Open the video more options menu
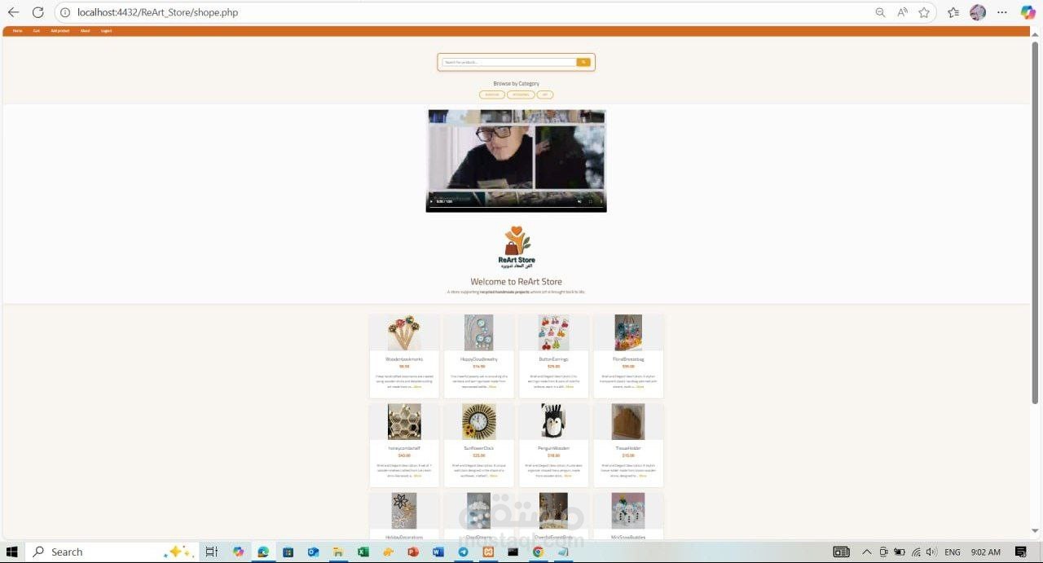The image size is (1043, 563). 601,201
